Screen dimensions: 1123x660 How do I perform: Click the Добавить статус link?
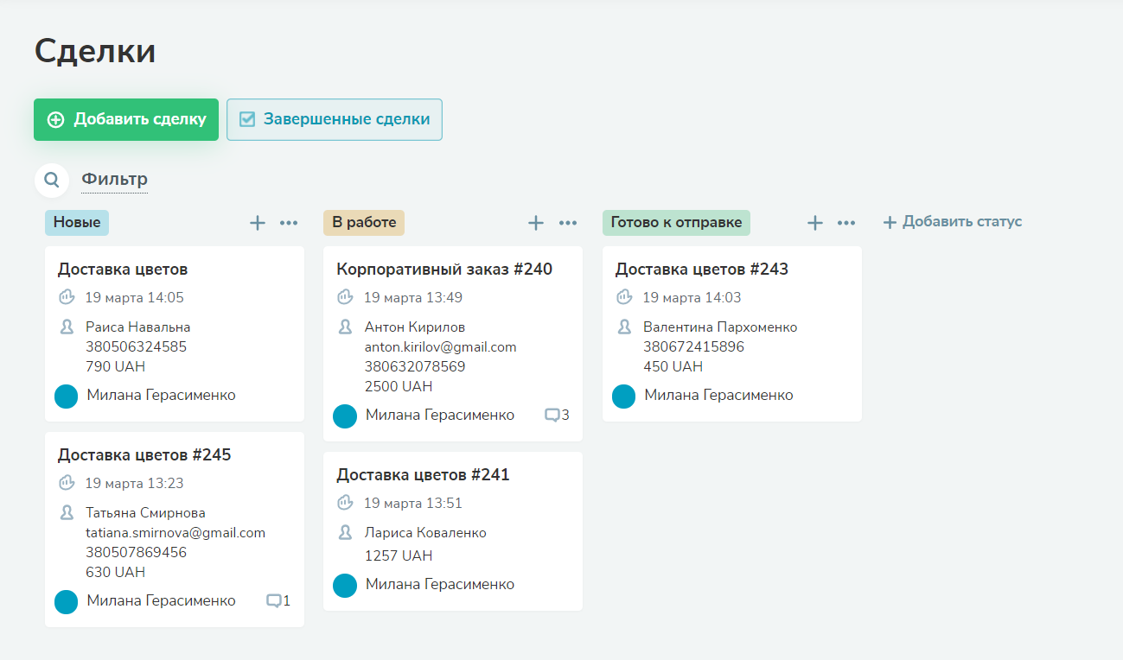point(953,222)
